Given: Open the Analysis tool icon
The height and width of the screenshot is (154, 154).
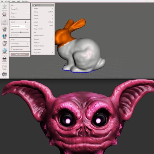Looking at the screenshot, I should 5,51.
